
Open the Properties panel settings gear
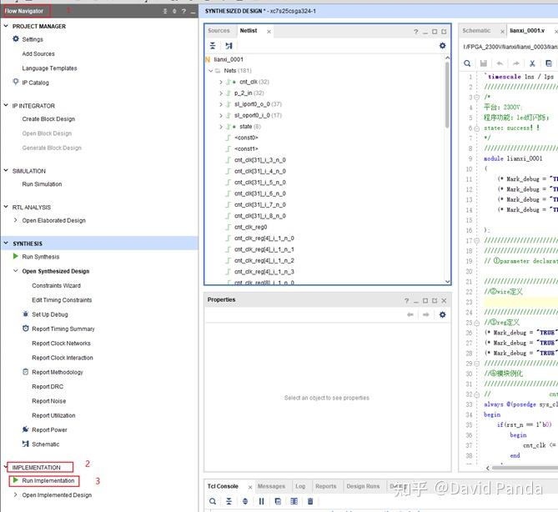tap(443, 314)
